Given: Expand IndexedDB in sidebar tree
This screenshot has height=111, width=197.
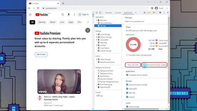Looking at the screenshot, I should [96, 40].
